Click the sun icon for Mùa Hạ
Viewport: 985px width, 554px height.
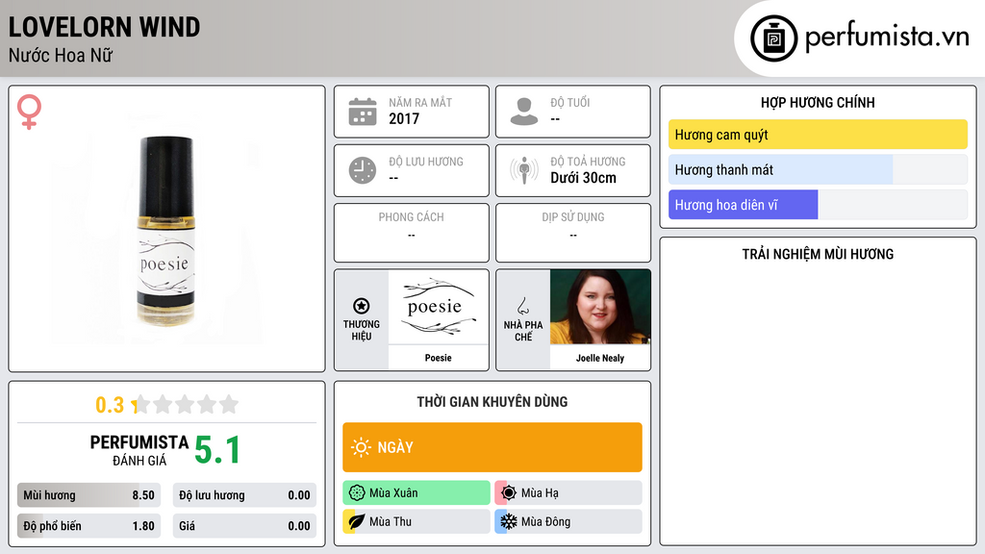pyautogui.click(x=509, y=493)
